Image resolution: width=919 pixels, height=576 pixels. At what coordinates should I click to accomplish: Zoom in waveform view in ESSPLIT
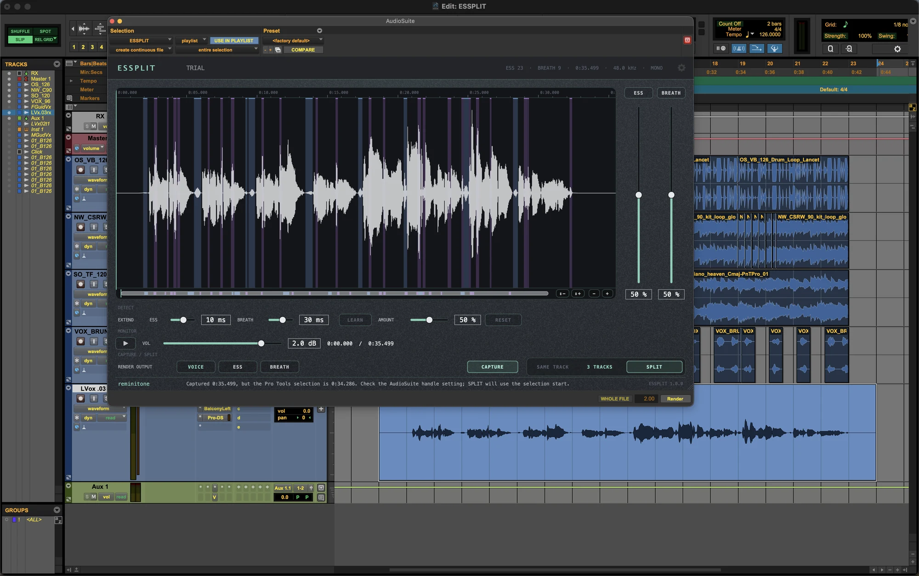[x=607, y=294]
